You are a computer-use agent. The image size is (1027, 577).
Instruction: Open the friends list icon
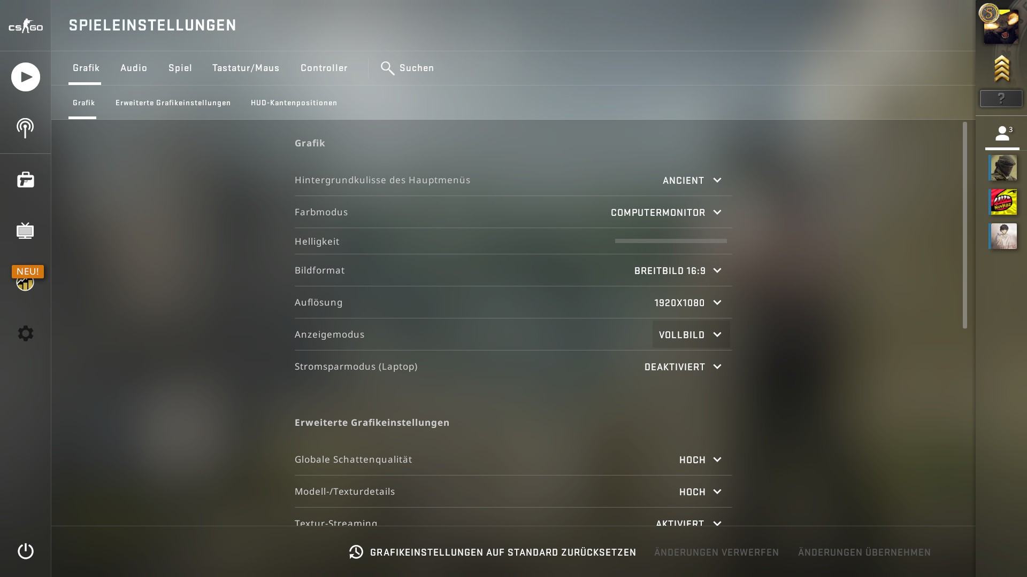(x=1002, y=134)
